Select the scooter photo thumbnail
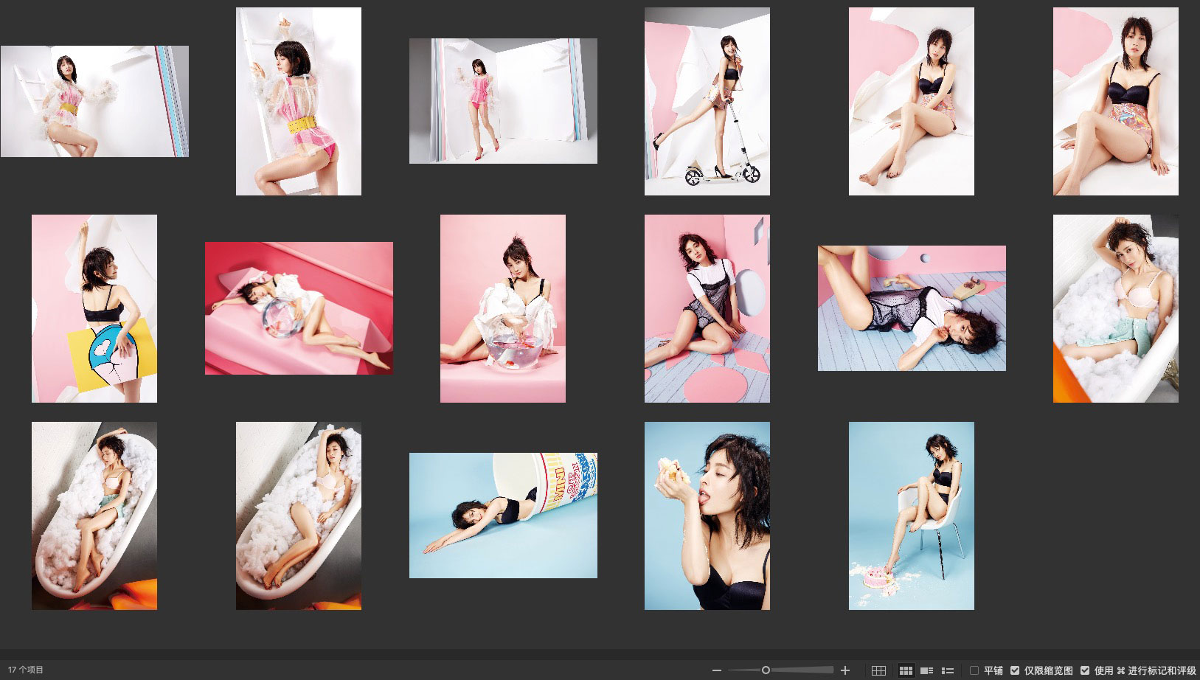This screenshot has width=1200, height=680. (x=707, y=102)
